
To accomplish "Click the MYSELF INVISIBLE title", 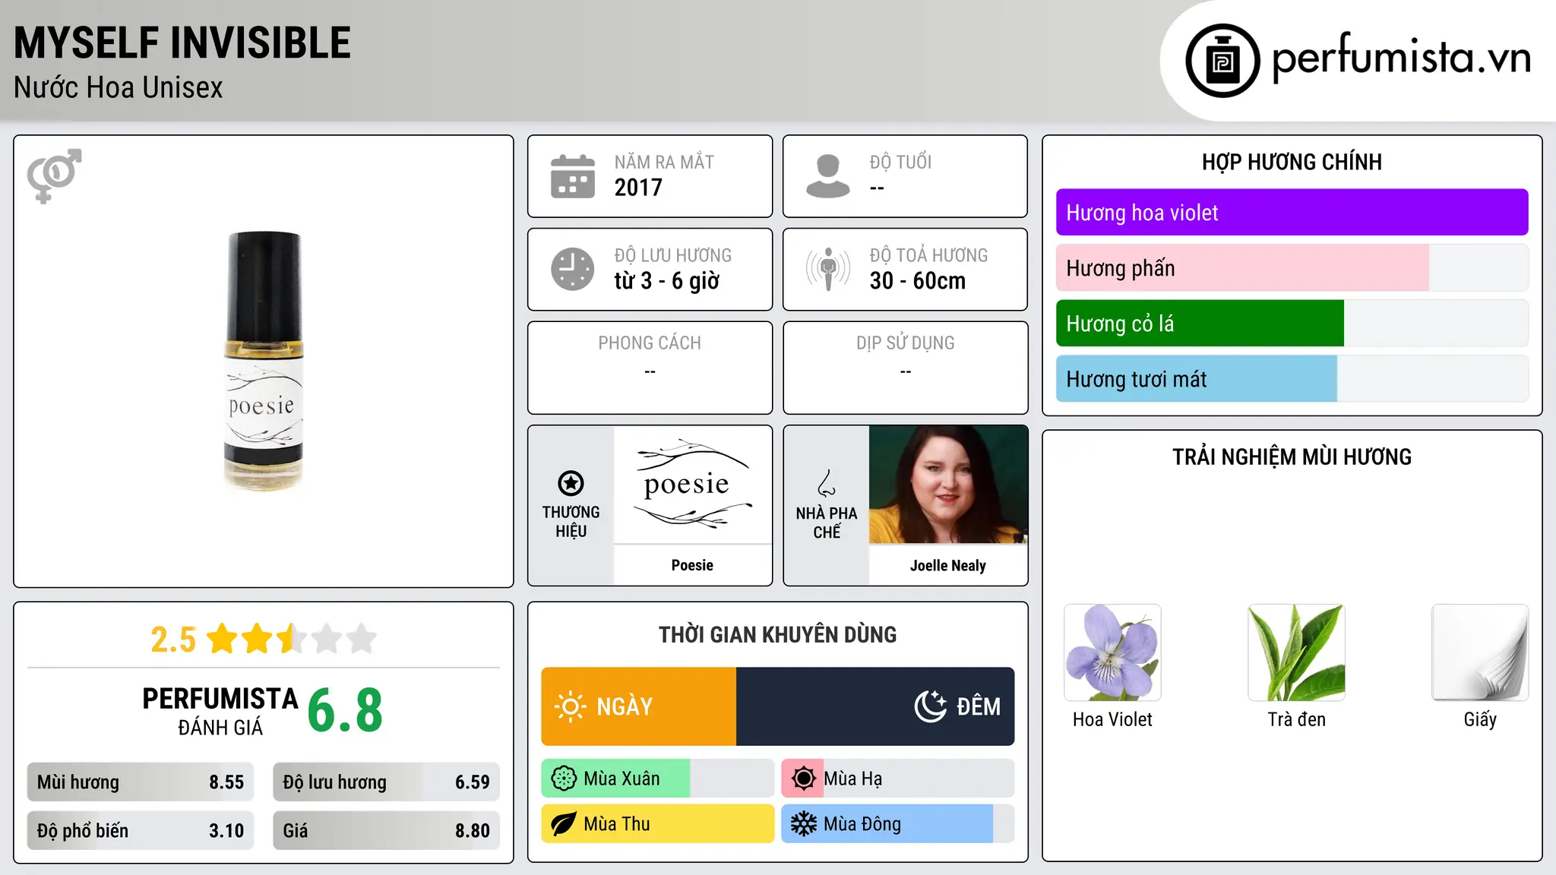I will 182,43.
